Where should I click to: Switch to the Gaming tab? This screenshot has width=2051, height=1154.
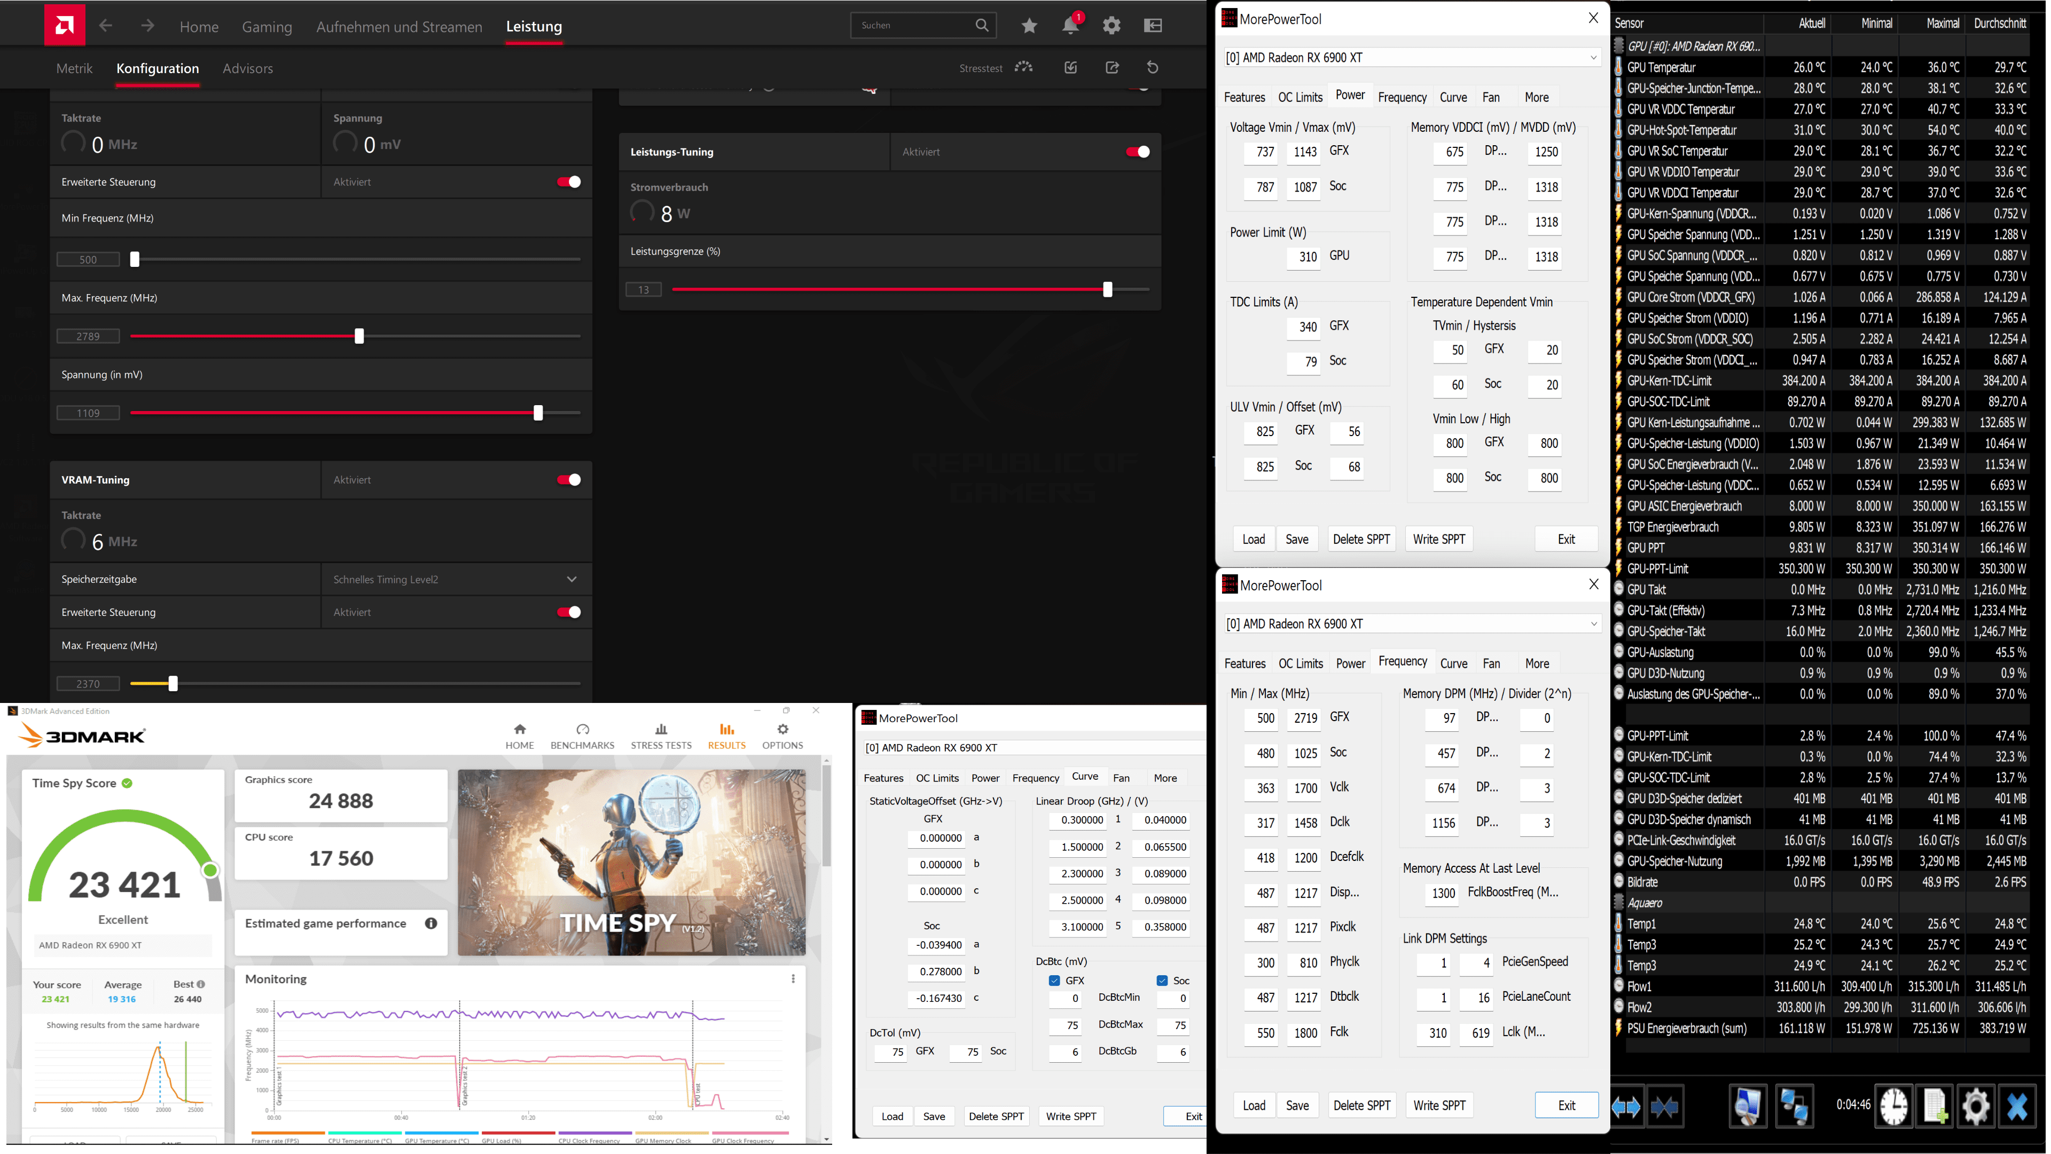pyautogui.click(x=267, y=26)
